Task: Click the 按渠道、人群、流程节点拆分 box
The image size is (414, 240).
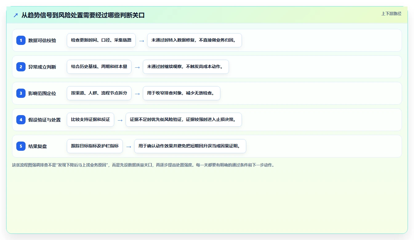Action: tap(99, 93)
